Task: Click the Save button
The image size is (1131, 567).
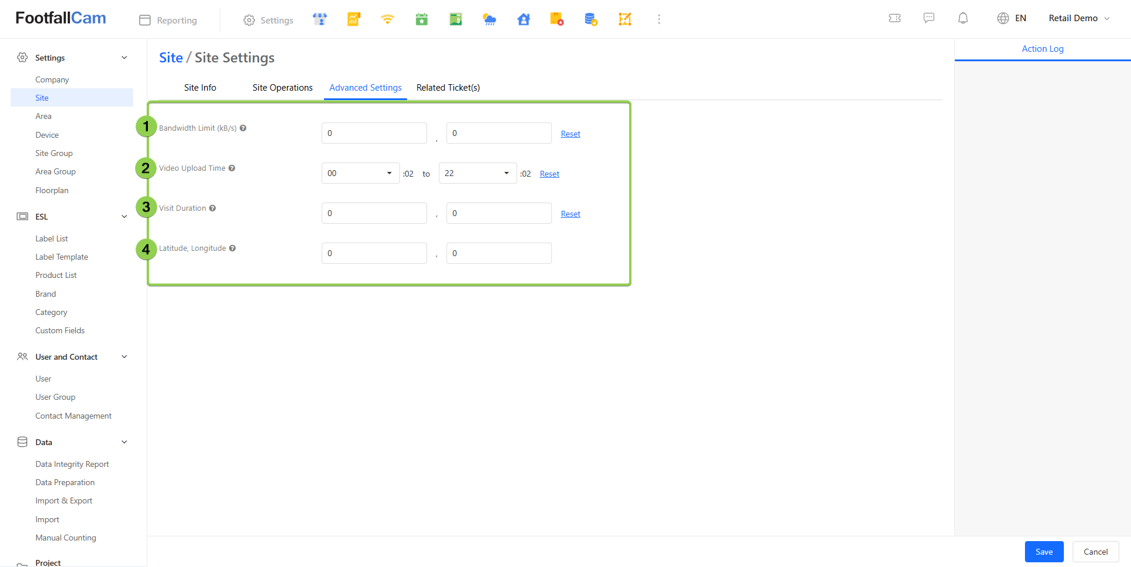Action: coord(1044,552)
